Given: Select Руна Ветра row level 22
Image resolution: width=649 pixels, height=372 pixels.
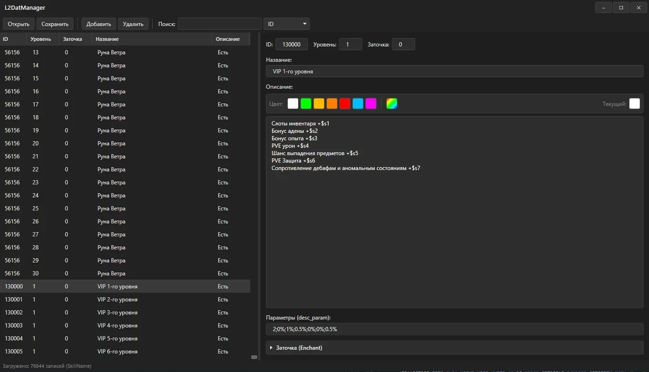Looking at the screenshot, I should click(x=125, y=169).
